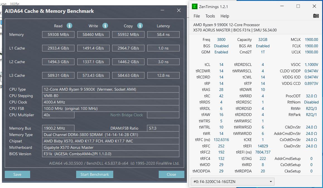Viewport: 323px width, 188px height.
Task: Click Capacity value 32GB in ZenTimings
Action: point(263,39)
